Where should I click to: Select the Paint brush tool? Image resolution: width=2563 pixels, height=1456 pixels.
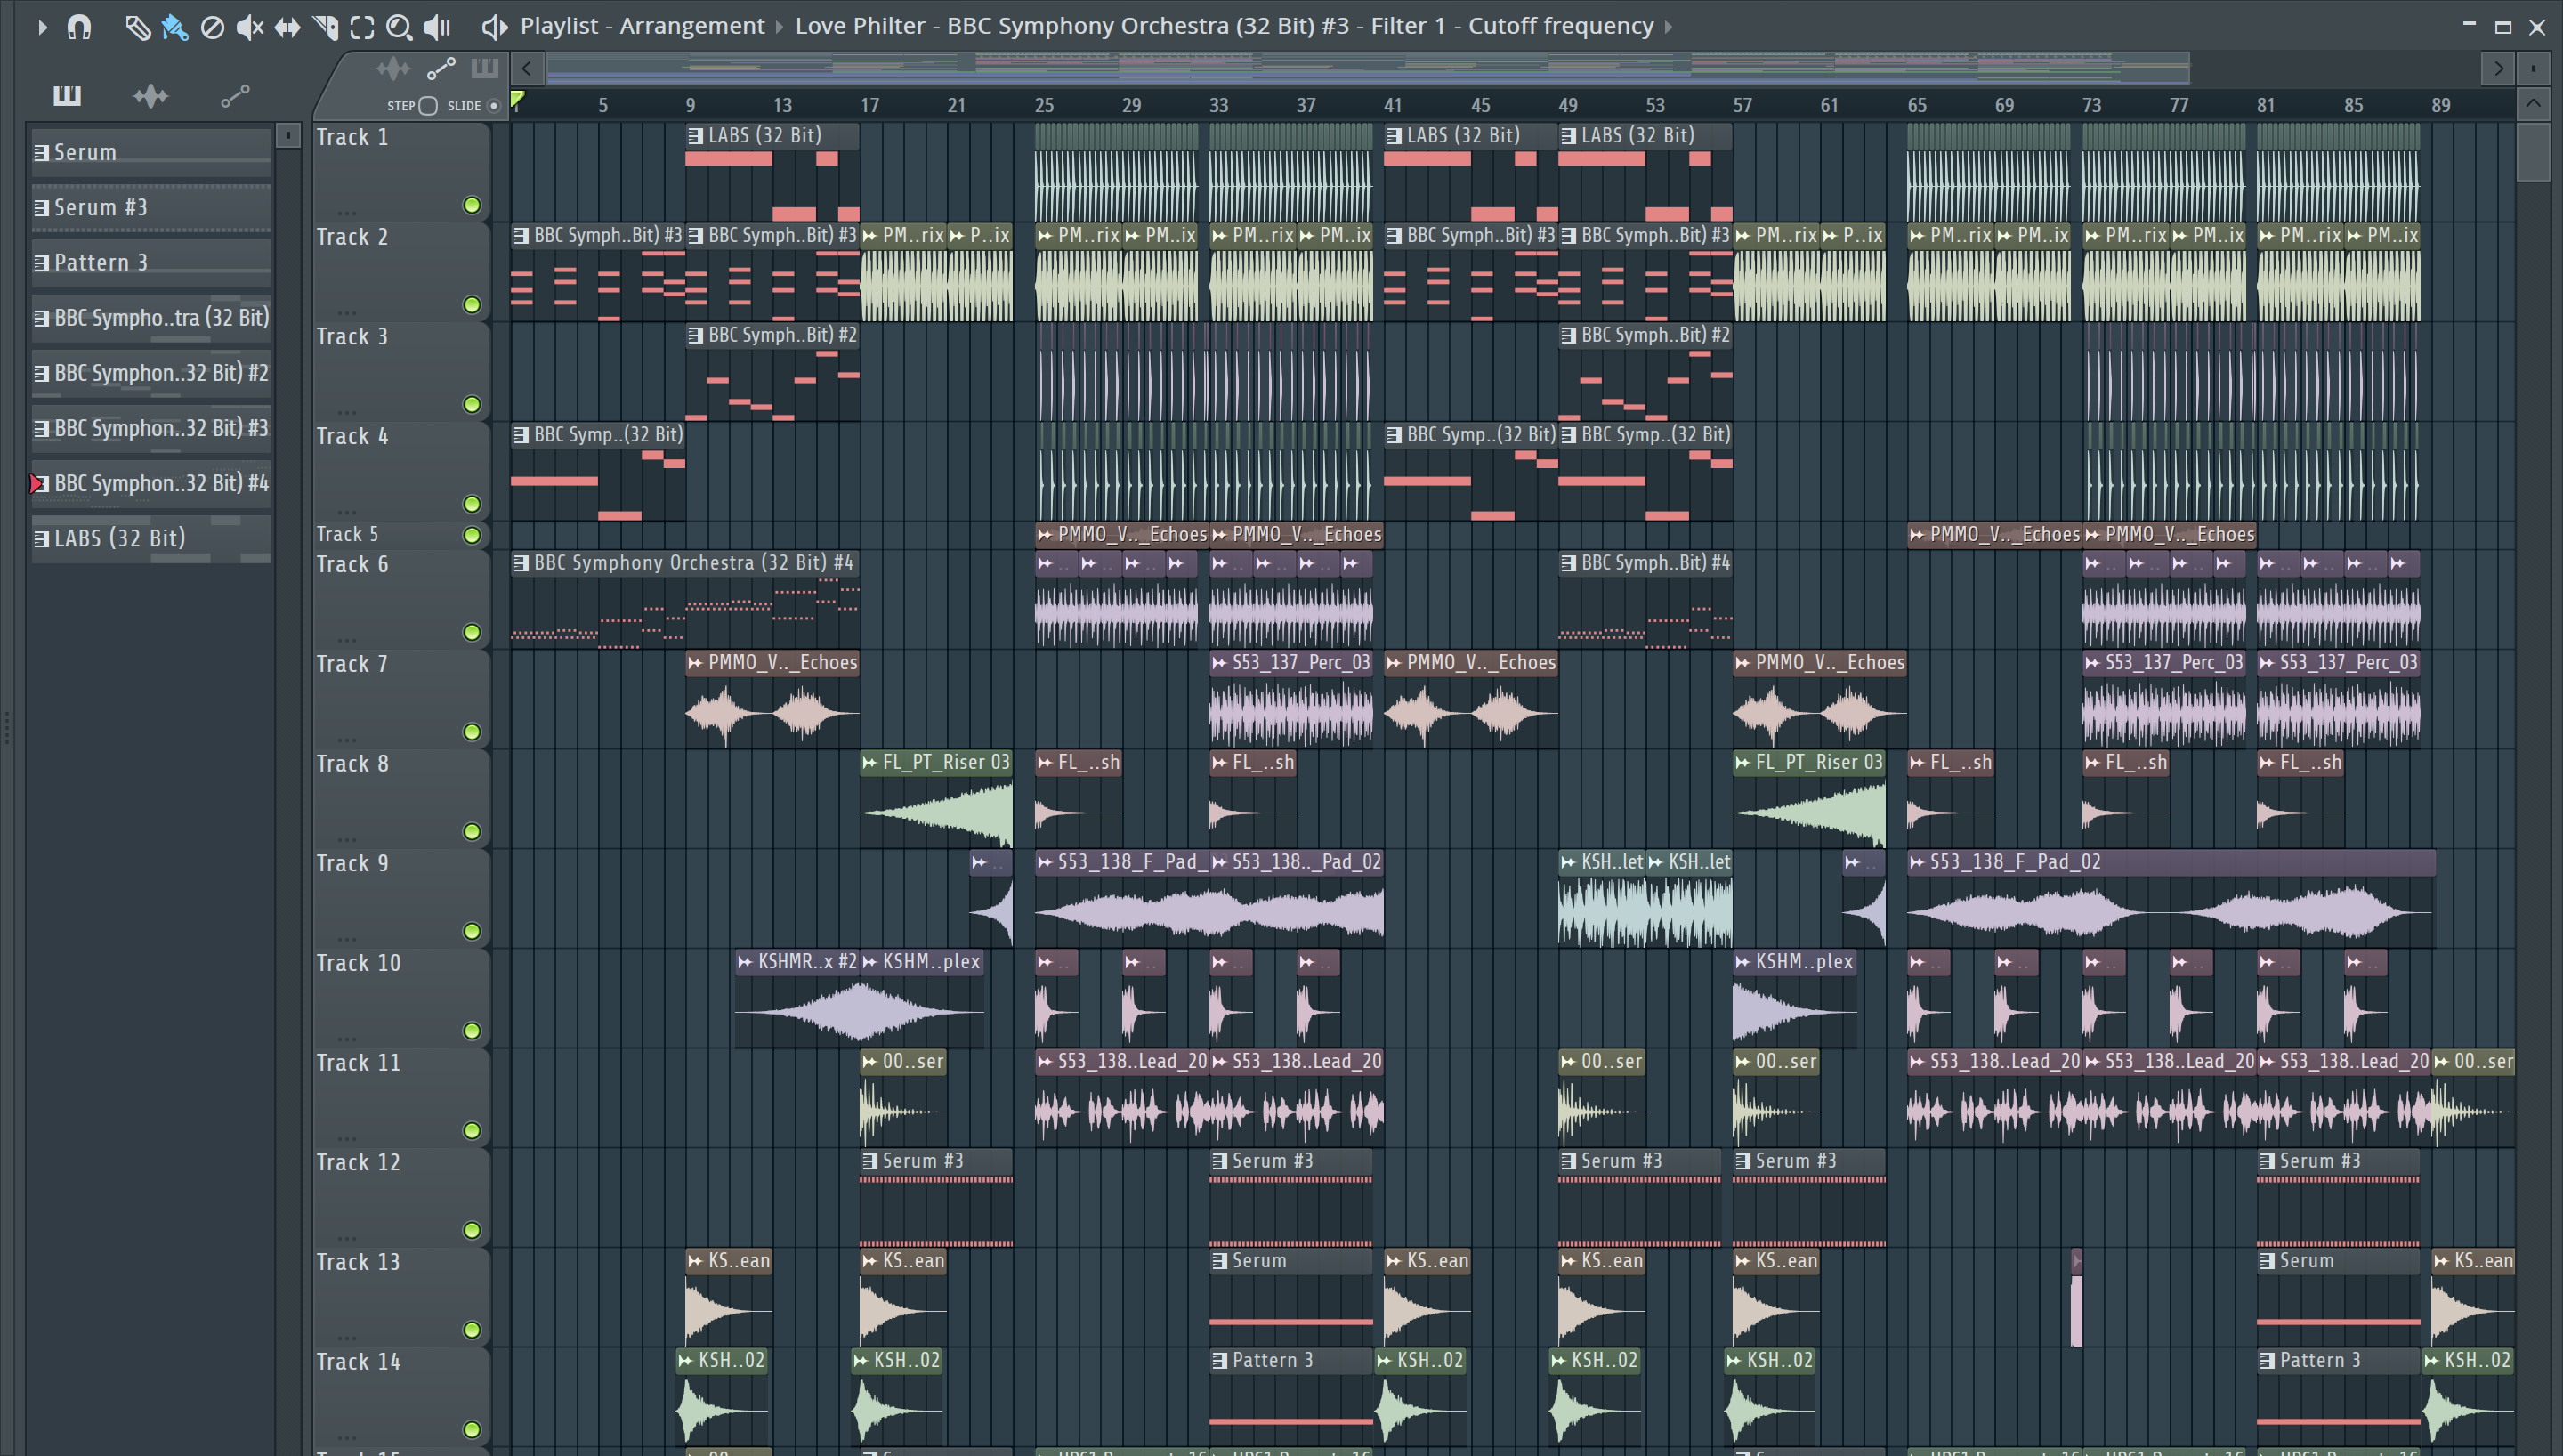click(175, 27)
